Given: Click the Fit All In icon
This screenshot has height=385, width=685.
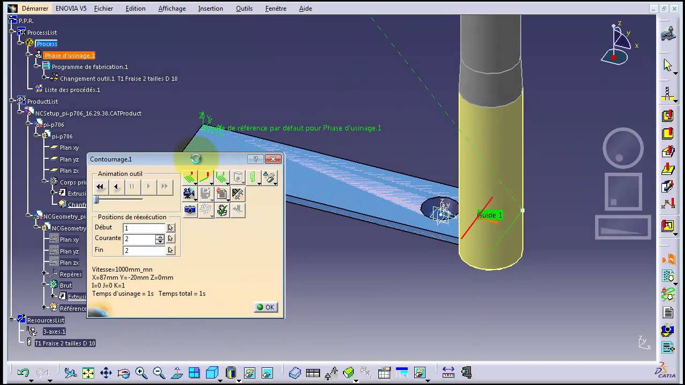Looking at the screenshot, I should tap(88, 373).
